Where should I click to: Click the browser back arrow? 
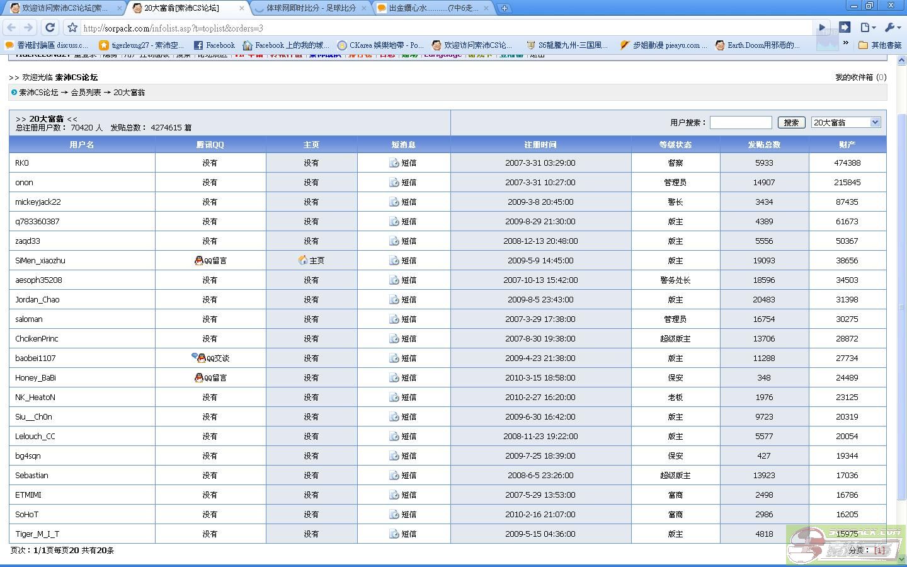pos(11,28)
